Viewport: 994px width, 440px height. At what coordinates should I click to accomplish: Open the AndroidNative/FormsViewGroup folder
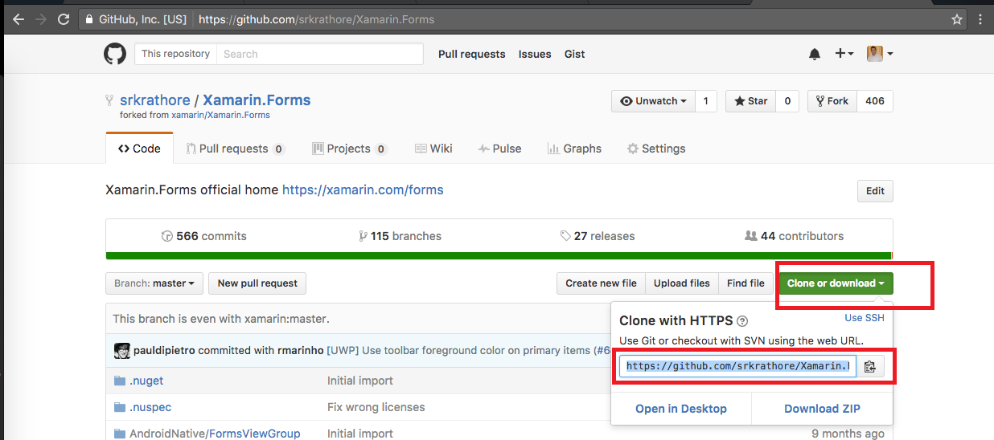(x=215, y=434)
